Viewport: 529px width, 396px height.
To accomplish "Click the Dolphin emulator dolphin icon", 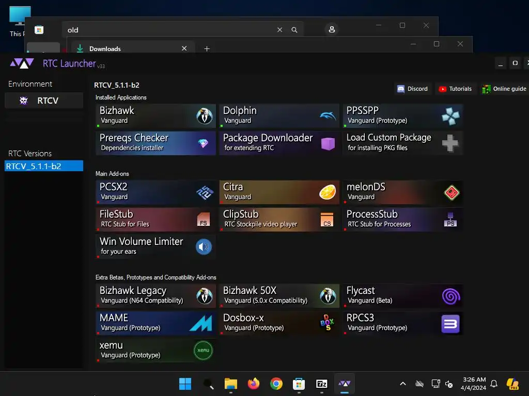I will coord(328,116).
